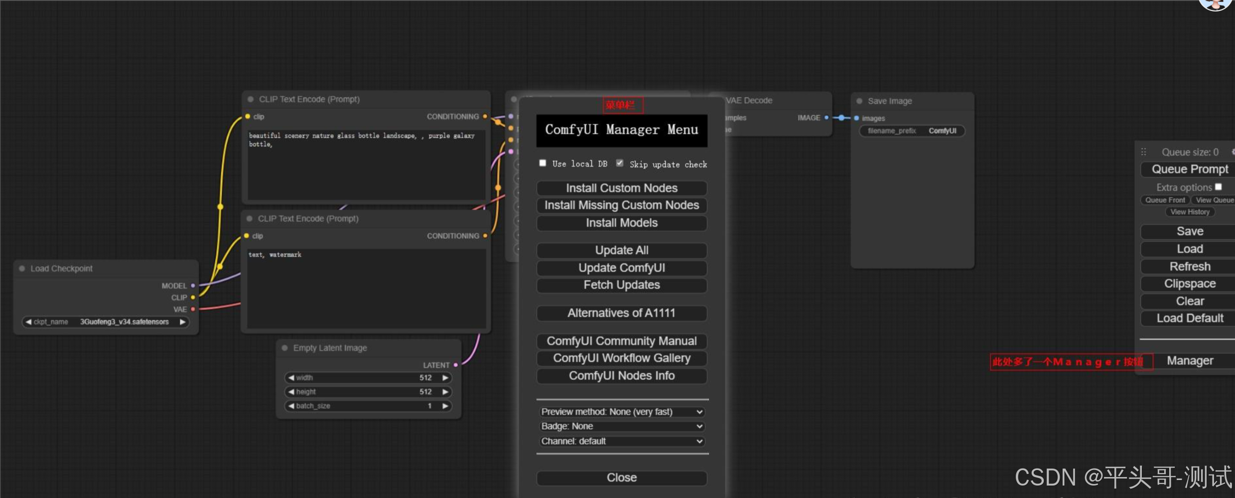
Task: Click Update All button
Action: pos(622,250)
